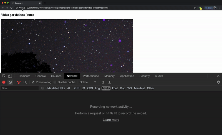
Task: Select the Network tab
Action: (x=72, y=76)
